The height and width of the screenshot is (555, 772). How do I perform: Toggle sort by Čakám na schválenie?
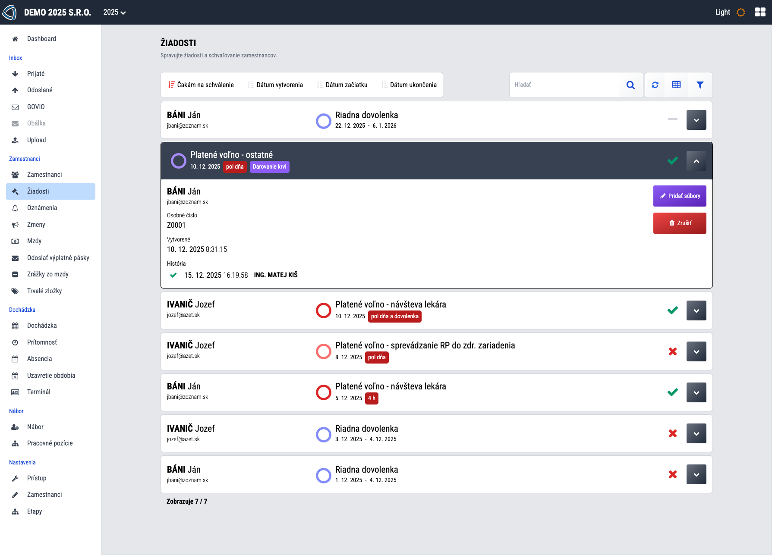click(x=201, y=85)
